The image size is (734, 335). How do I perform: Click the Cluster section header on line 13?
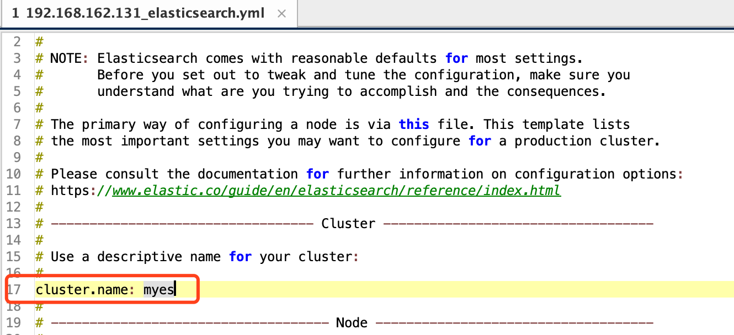[348, 224]
